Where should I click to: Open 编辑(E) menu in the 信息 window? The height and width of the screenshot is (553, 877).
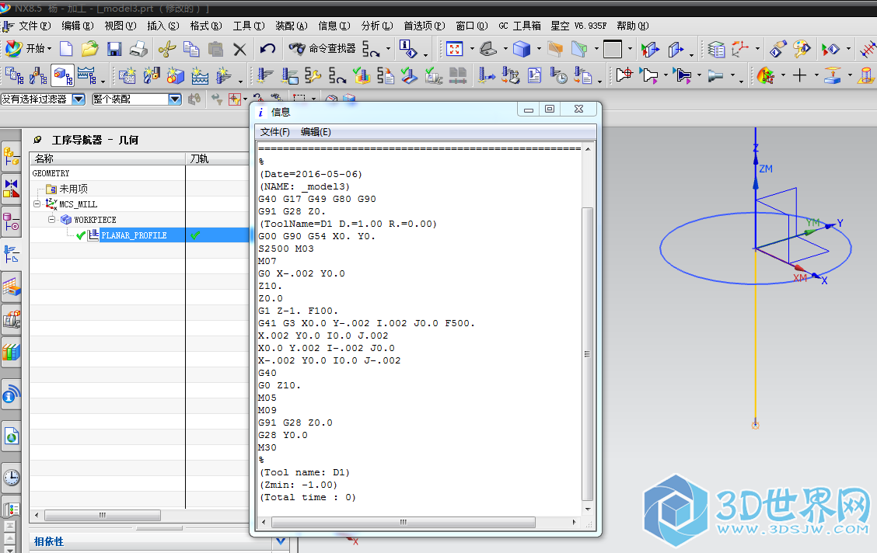click(x=316, y=132)
